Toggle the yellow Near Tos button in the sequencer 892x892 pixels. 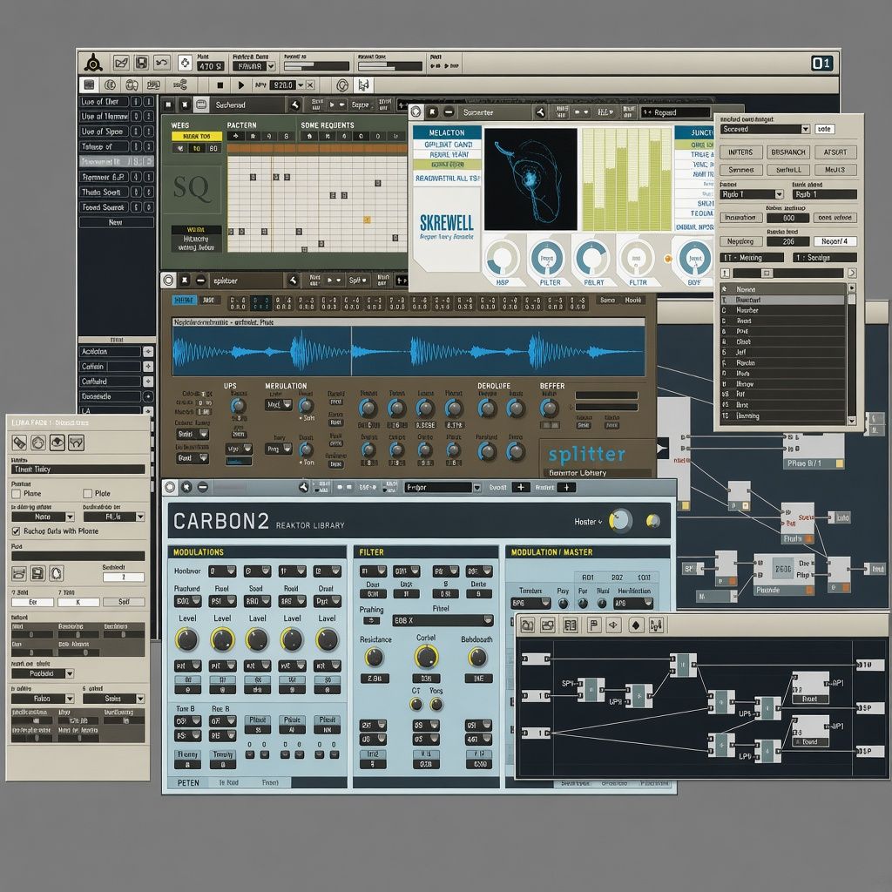coord(196,137)
